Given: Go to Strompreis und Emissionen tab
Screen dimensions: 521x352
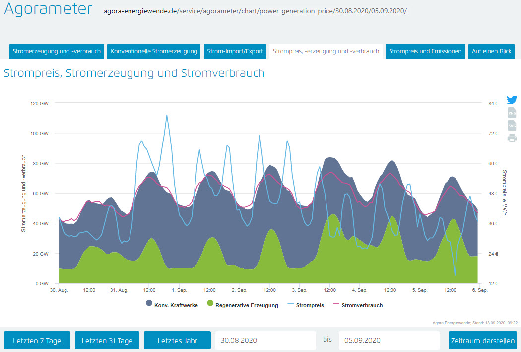Looking at the screenshot, I should pos(425,51).
